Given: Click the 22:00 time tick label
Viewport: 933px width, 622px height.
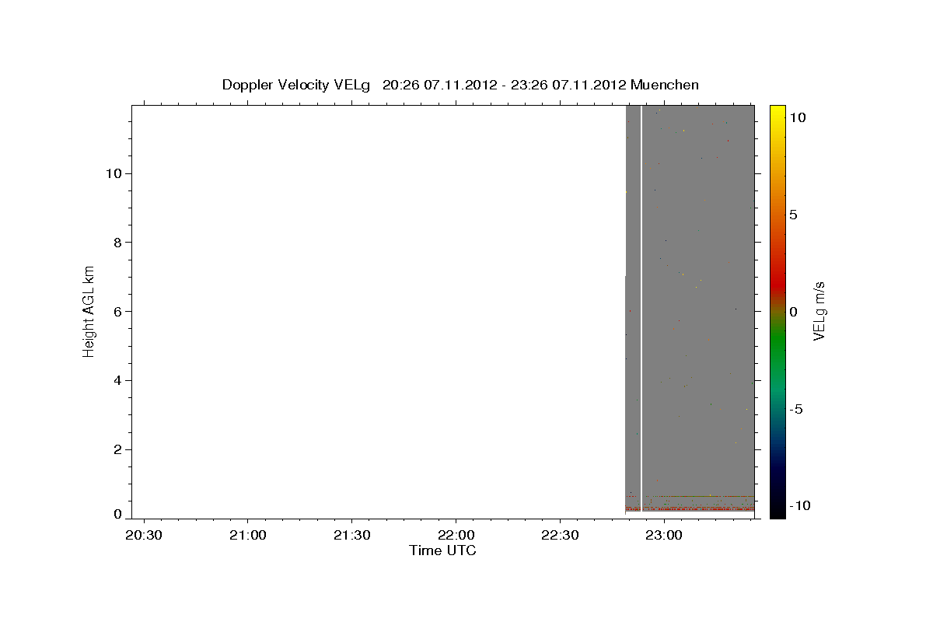Looking at the screenshot, I should pos(456,536).
